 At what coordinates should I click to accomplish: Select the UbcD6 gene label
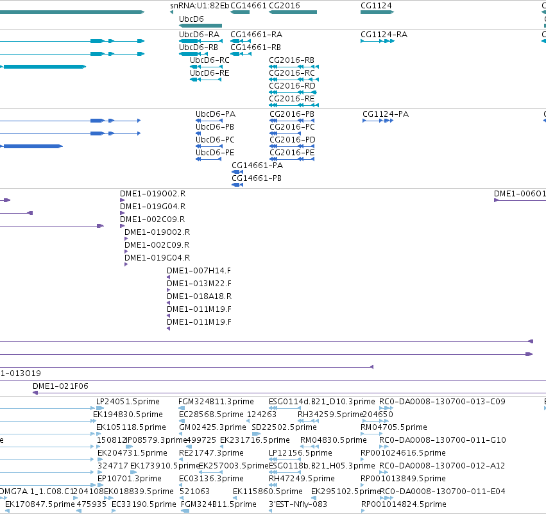point(191,19)
